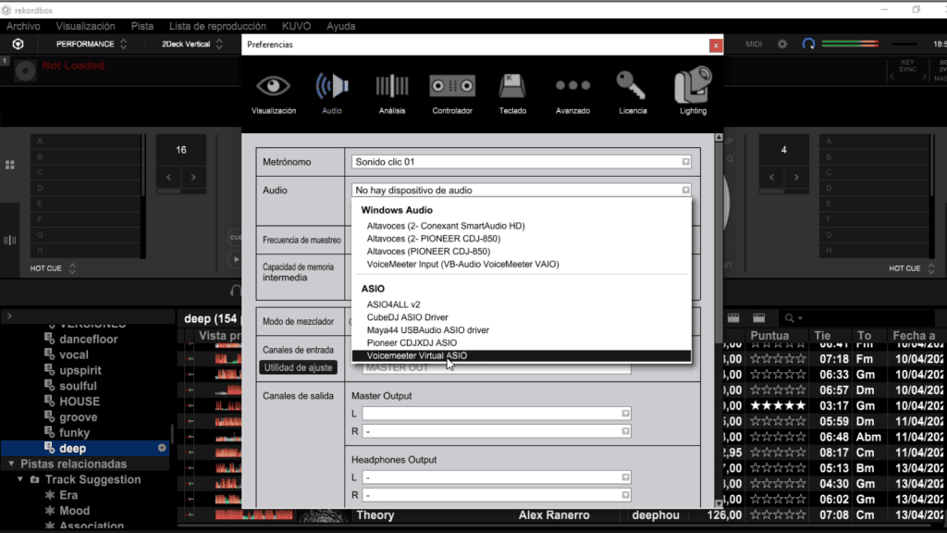Open the Audio preferences tab
Image resolution: width=947 pixels, height=533 pixels.
tap(332, 93)
